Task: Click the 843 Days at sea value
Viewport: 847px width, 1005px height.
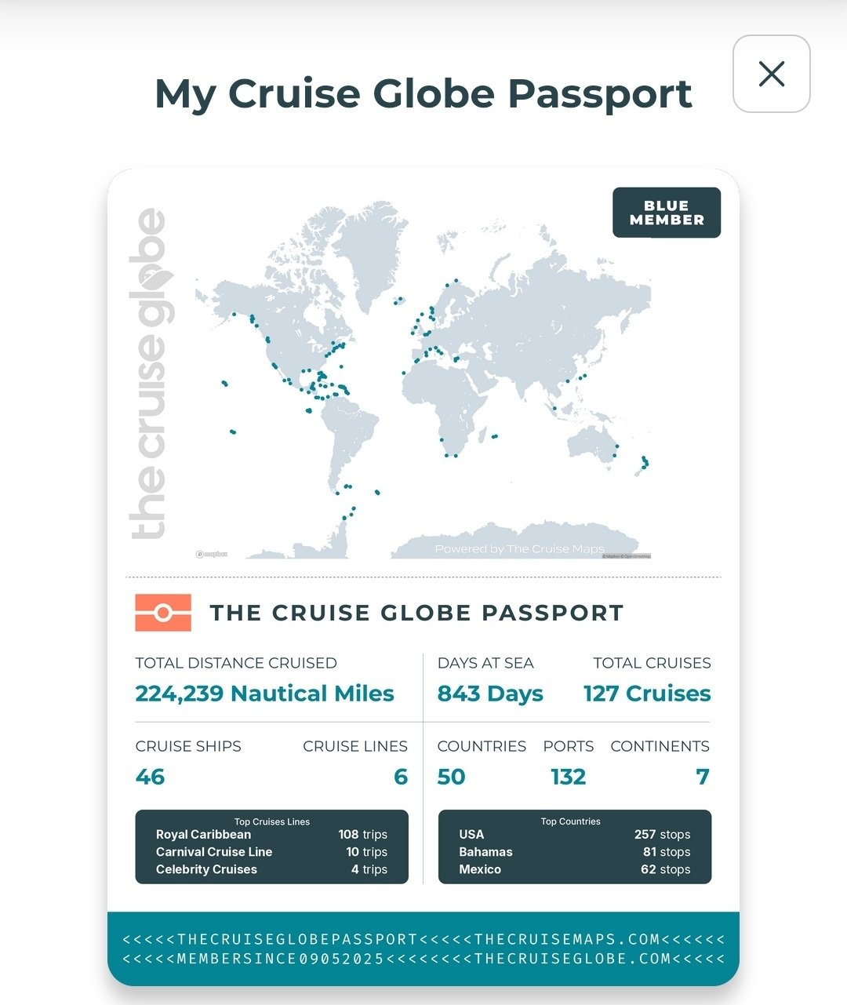Action: [x=490, y=694]
